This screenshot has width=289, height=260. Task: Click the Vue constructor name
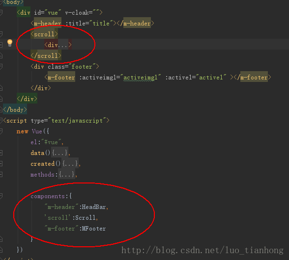point(37,131)
